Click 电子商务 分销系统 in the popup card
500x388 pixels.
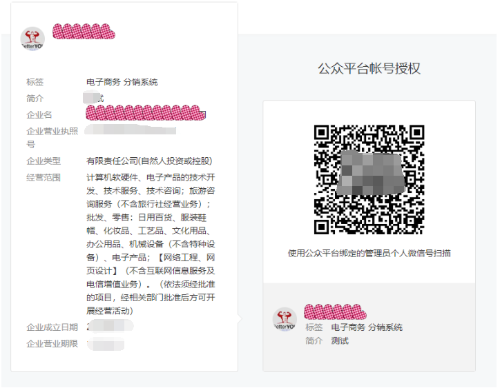pyautogui.click(x=122, y=82)
